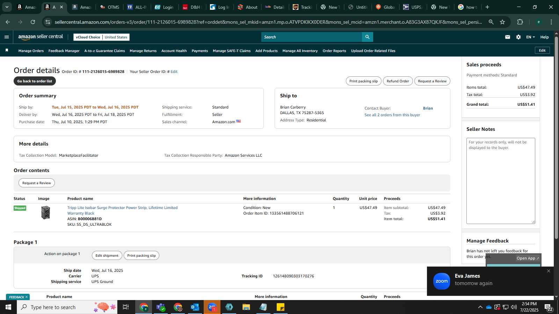This screenshot has height=314, width=559.
Task: Click into the Seller Notes text area
Action: pos(501,181)
